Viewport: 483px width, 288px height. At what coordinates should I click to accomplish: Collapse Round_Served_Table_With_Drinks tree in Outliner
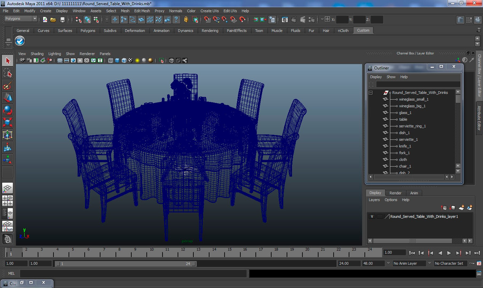(x=371, y=93)
